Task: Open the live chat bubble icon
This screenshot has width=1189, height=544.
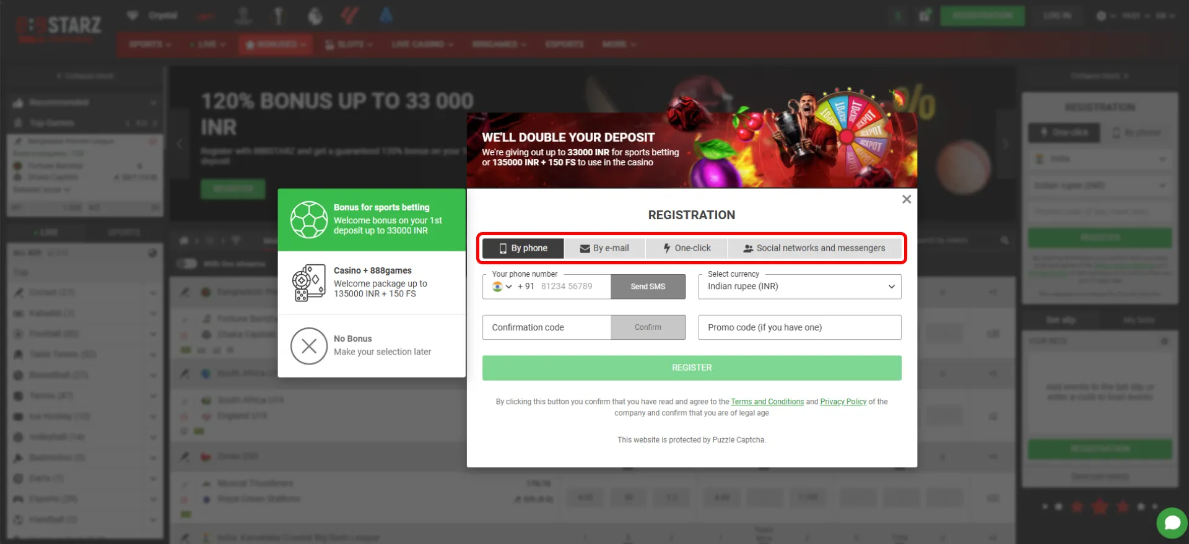Action: coord(1172,523)
